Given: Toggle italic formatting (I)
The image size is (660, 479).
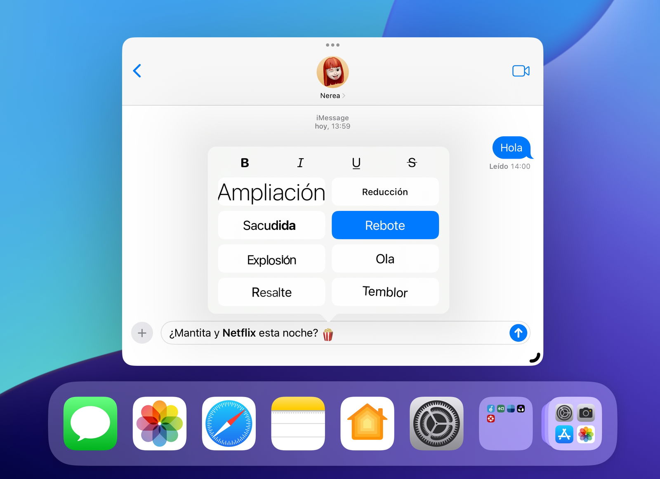Looking at the screenshot, I should 300,163.
